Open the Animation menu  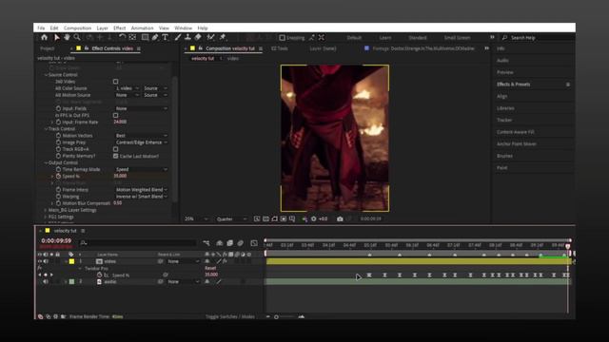(142, 28)
